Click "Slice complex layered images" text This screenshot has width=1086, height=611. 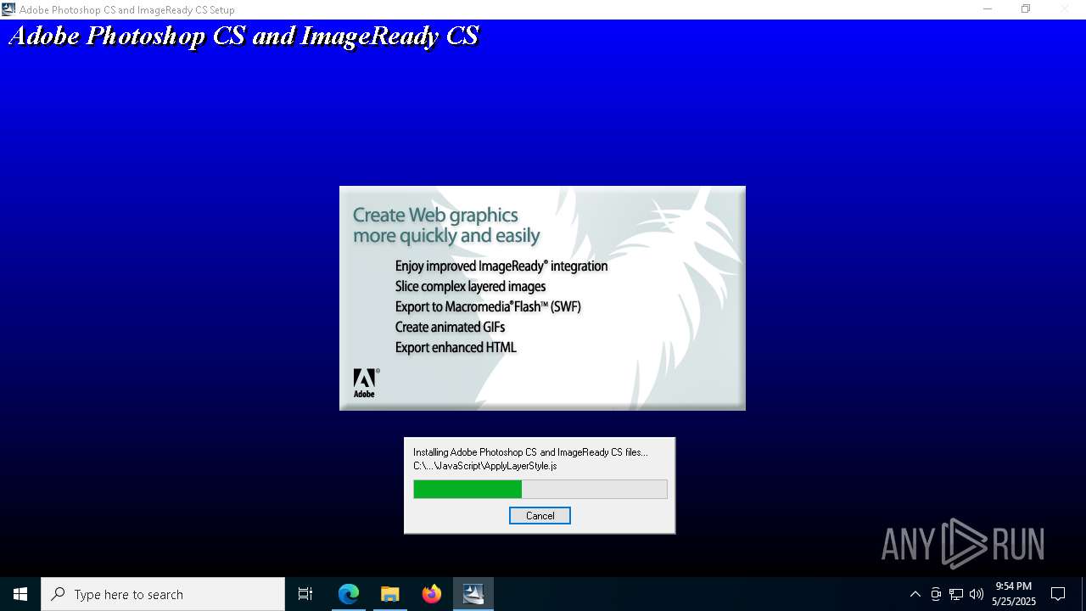pyautogui.click(x=470, y=286)
